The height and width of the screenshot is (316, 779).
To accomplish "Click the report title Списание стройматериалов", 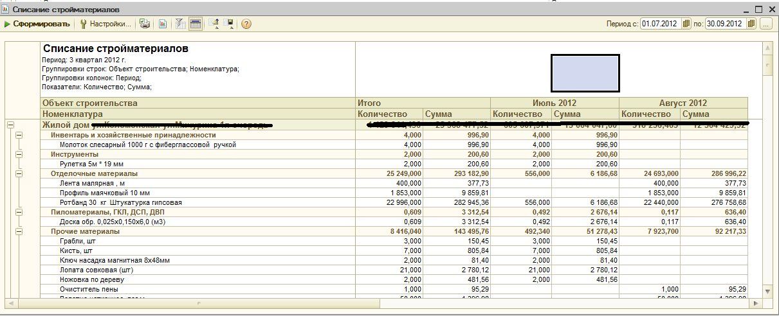I will coord(116,48).
